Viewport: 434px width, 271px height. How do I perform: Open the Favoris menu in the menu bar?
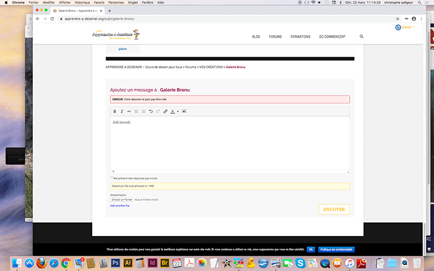(99, 2)
